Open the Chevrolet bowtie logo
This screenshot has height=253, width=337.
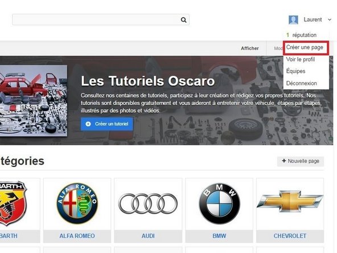[290, 202]
